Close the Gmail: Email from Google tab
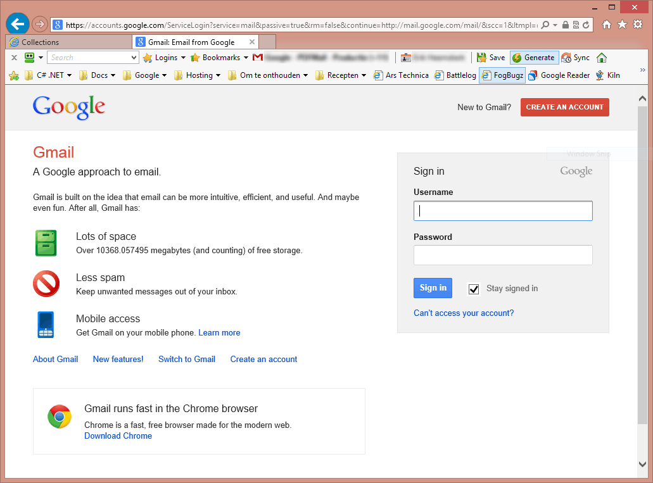This screenshot has height=483, width=653. click(251, 42)
